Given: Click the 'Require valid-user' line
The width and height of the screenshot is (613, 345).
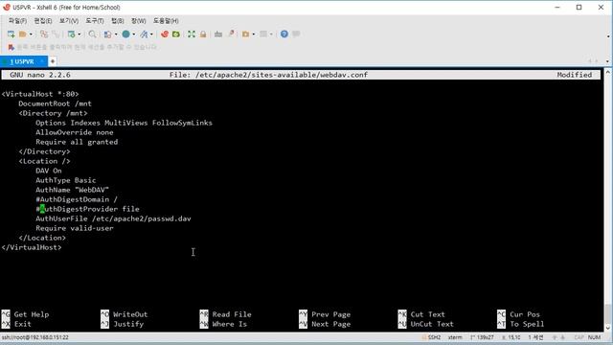Looking at the screenshot, I should [75, 228].
